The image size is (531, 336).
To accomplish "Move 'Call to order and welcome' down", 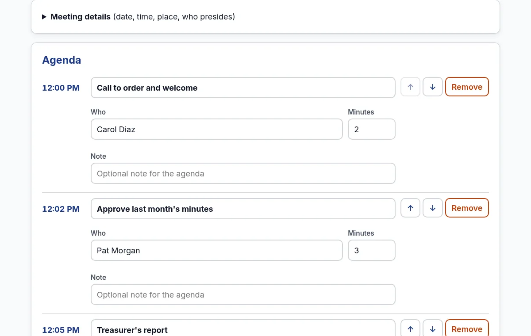I will [x=433, y=87].
